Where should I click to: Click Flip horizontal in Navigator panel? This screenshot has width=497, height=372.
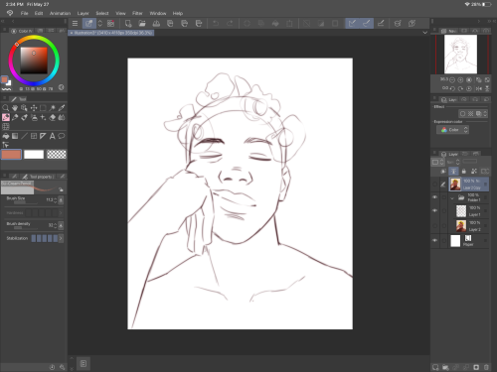tap(479, 88)
